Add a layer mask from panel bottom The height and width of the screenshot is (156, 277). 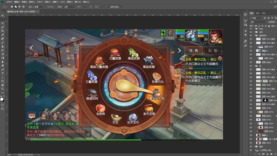pyautogui.click(x=263, y=154)
